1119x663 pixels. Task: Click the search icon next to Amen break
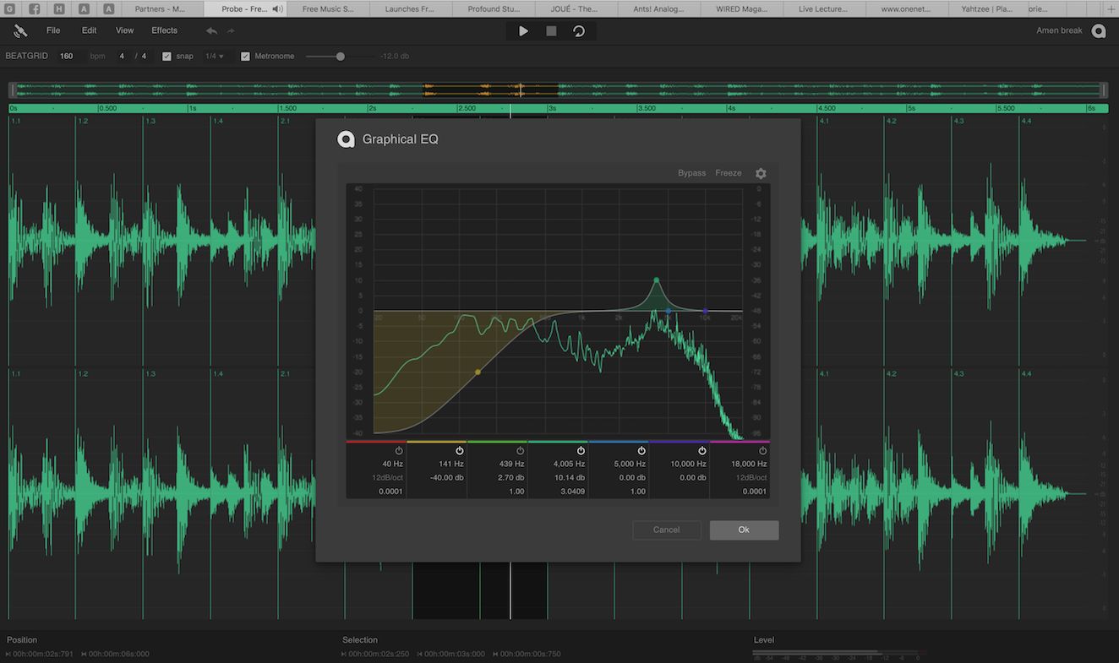pos(1099,30)
